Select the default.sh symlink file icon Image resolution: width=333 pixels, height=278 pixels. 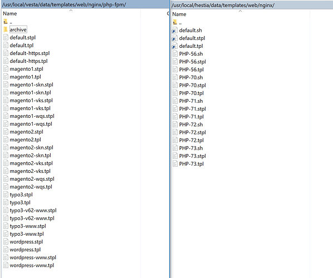tap(174, 31)
